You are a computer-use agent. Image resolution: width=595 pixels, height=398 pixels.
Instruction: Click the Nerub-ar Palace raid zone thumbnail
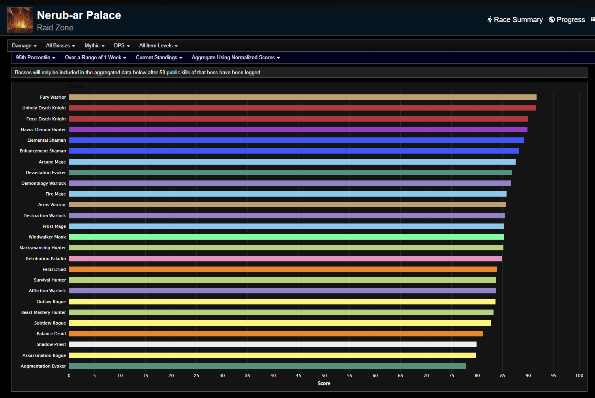(x=20, y=20)
